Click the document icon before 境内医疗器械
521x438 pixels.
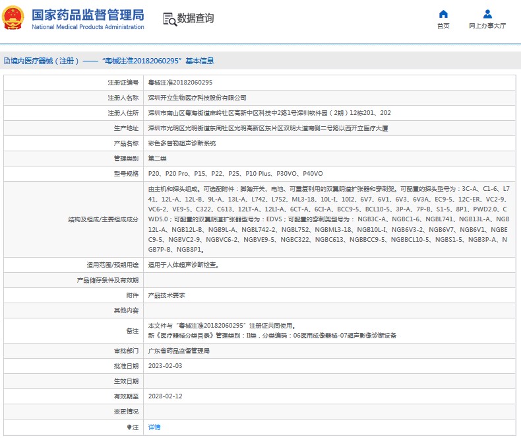pos(7,61)
